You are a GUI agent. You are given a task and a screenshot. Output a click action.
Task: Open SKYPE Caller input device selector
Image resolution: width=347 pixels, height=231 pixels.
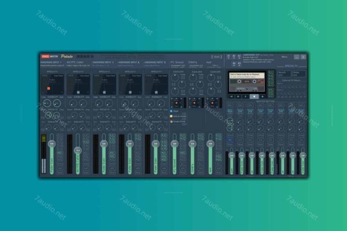[78, 64]
